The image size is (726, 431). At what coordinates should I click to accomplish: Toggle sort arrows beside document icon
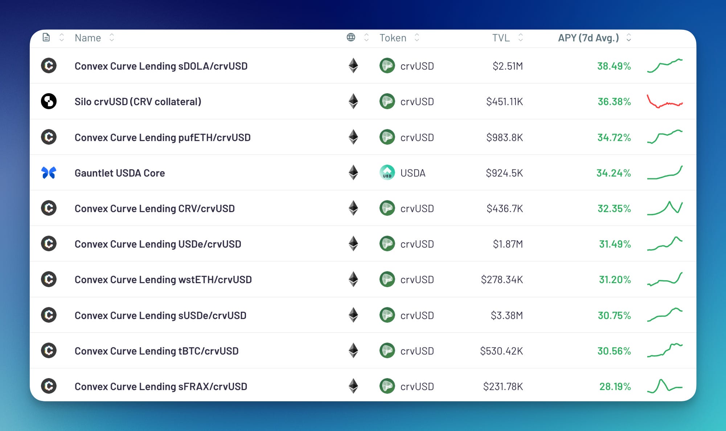62,38
